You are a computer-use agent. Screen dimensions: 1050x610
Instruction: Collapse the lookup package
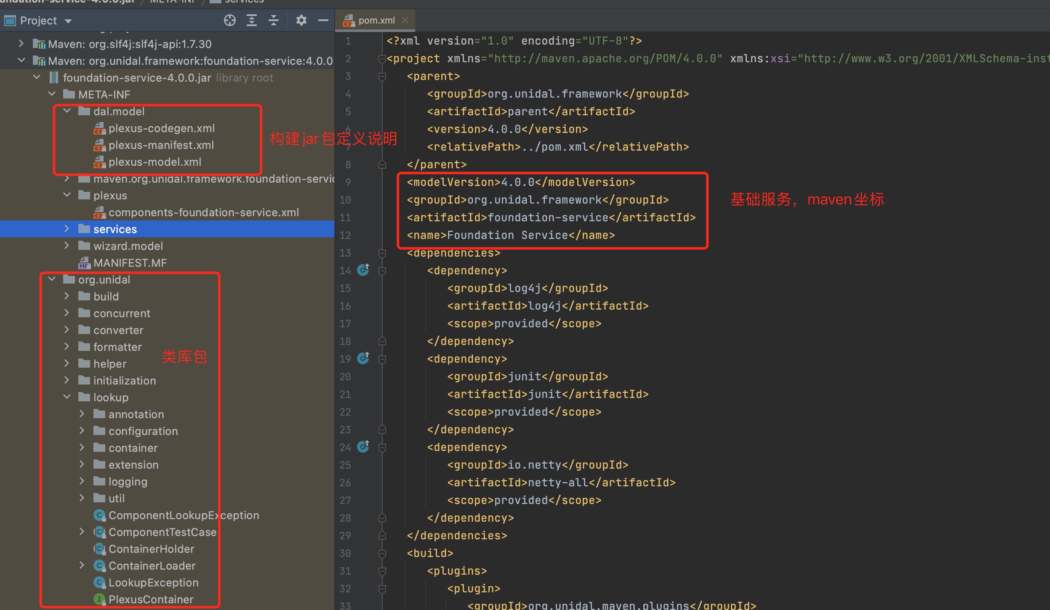coord(67,397)
